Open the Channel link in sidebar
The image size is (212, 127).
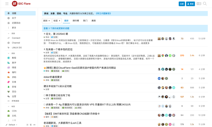coord(16,43)
